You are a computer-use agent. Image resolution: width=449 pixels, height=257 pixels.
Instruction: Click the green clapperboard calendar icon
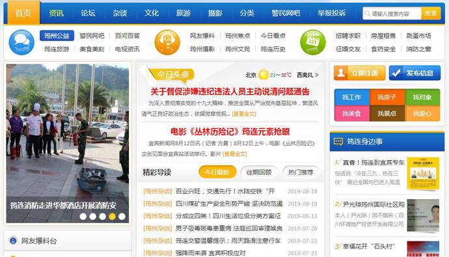[313, 42]
